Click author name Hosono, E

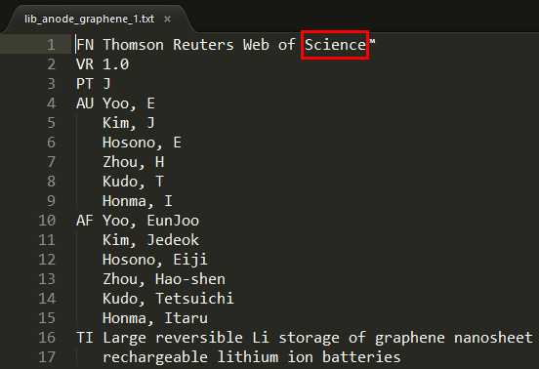point(142,143)
